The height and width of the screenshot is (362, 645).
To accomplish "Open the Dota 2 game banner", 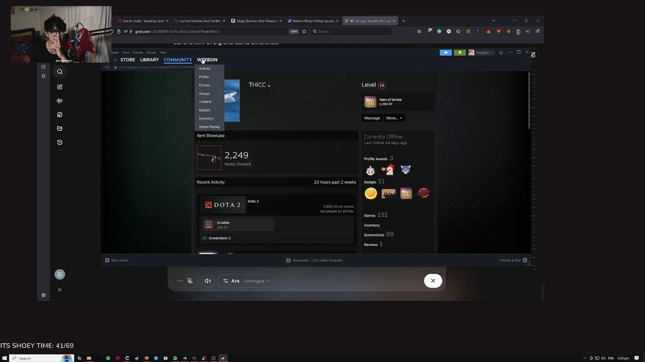I will [222, 205].
